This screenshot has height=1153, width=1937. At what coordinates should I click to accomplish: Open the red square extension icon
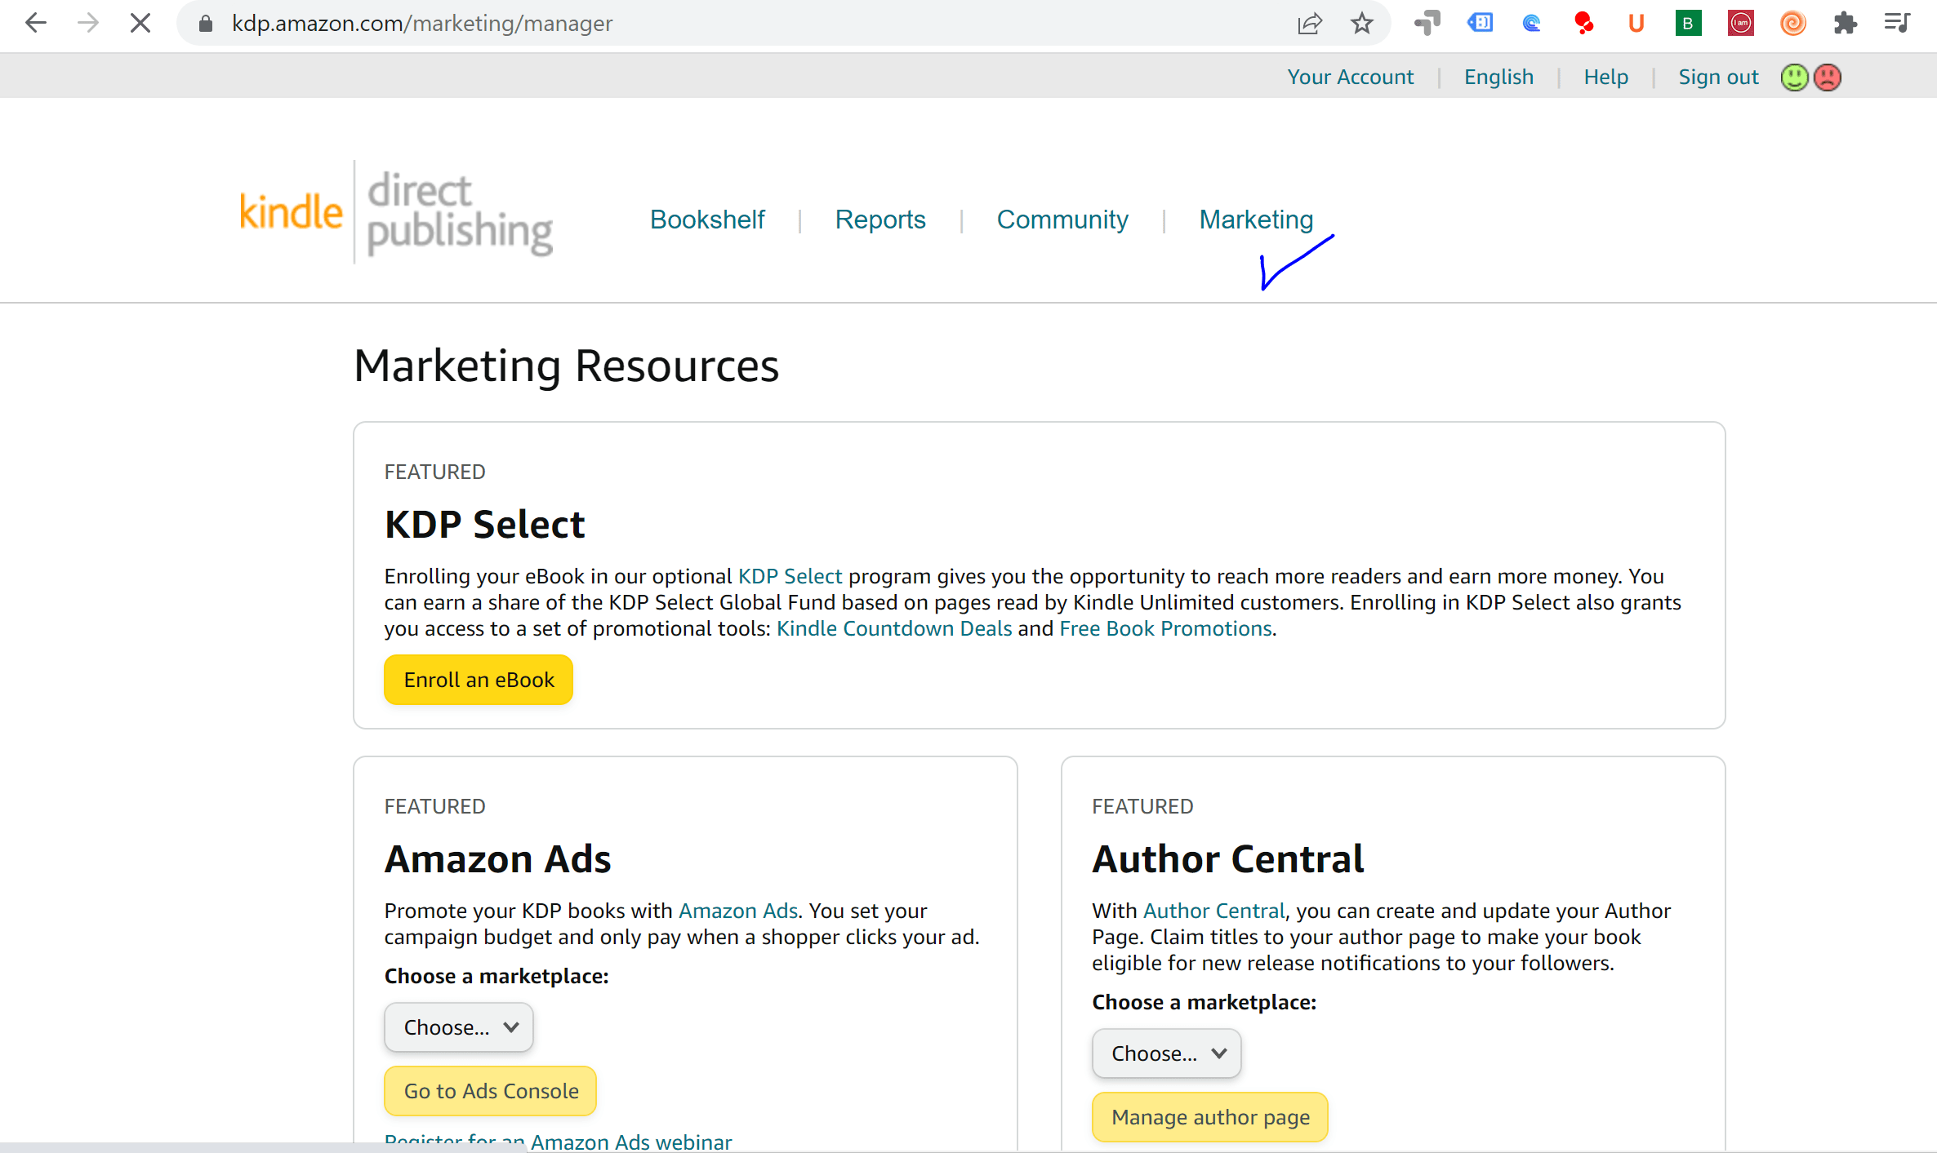[x=1740, y=24]
